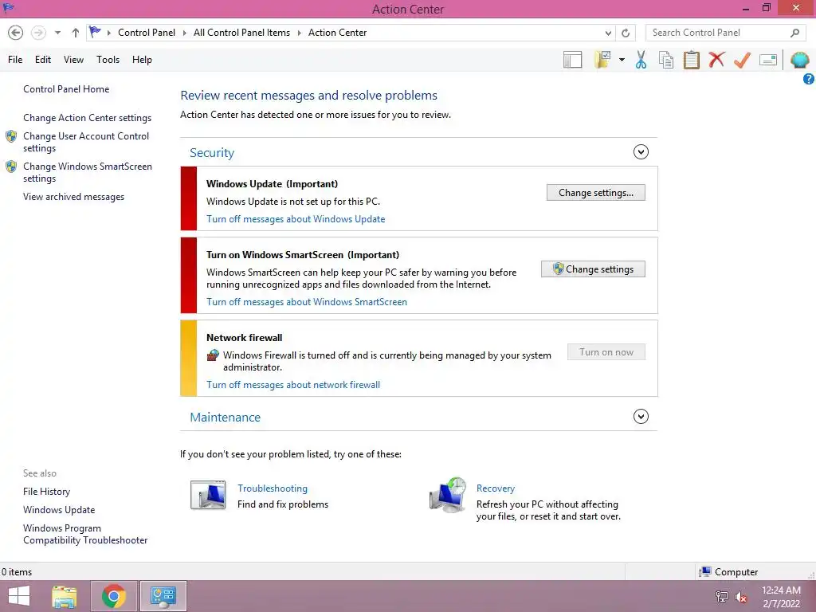The height and width of the screenshot is (612, 816).
Task: Open File Explorer from taskbar
Action: (x=65, y=596)
